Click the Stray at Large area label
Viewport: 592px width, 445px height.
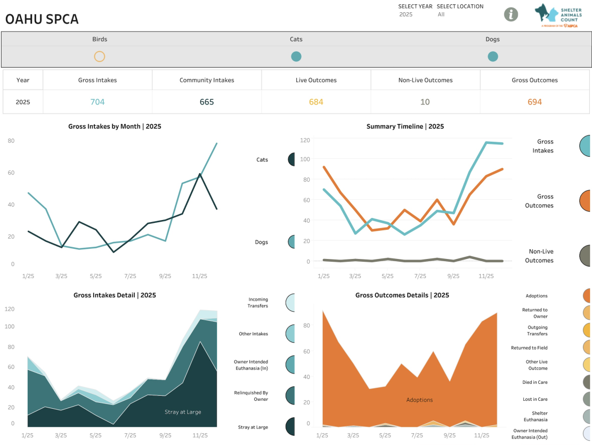click(183, 412)
